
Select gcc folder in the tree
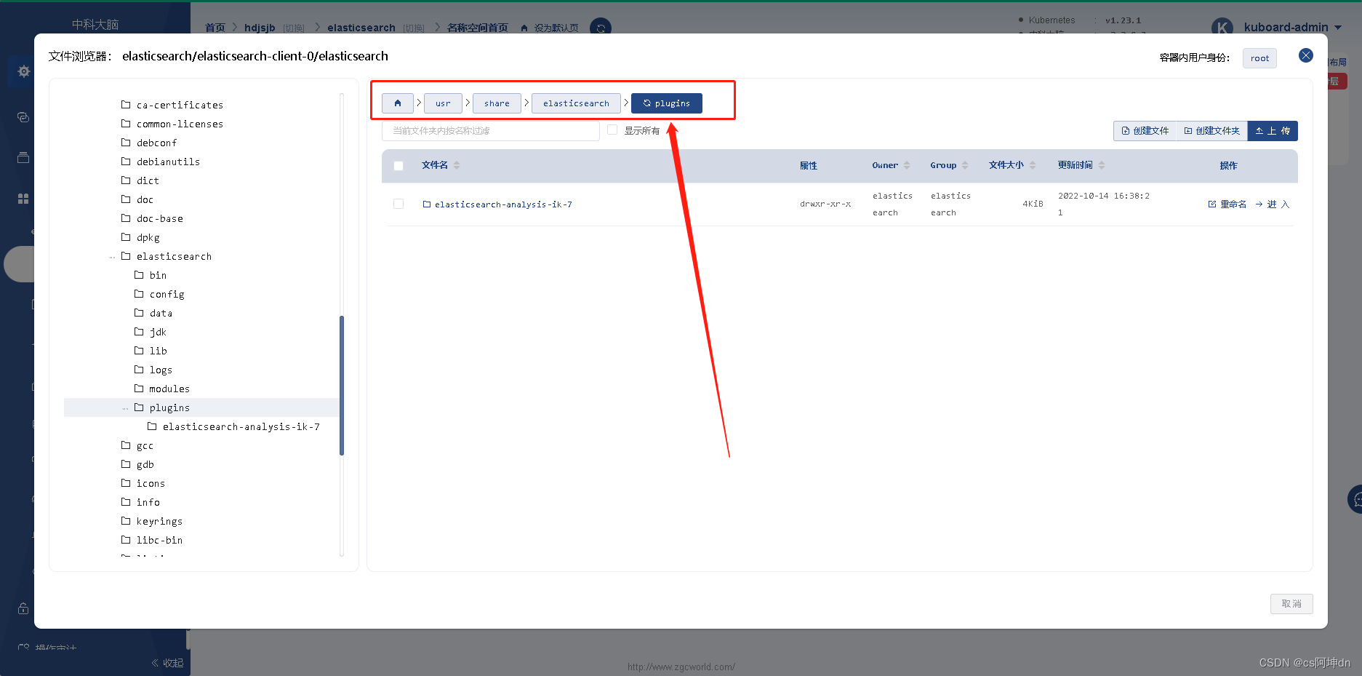point(145,445)
